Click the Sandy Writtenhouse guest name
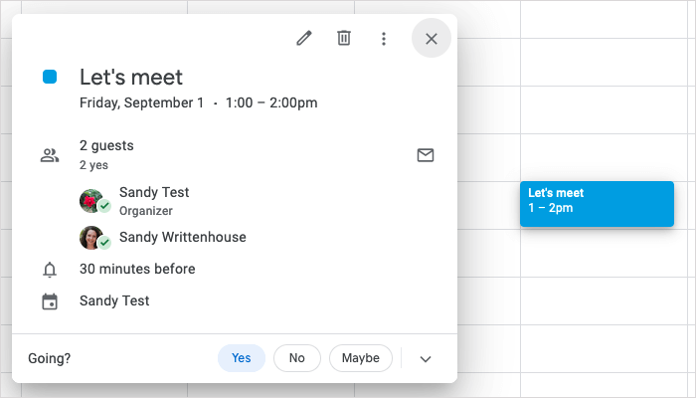Screen dimensions: 696x398 click(x=182, y=237)
